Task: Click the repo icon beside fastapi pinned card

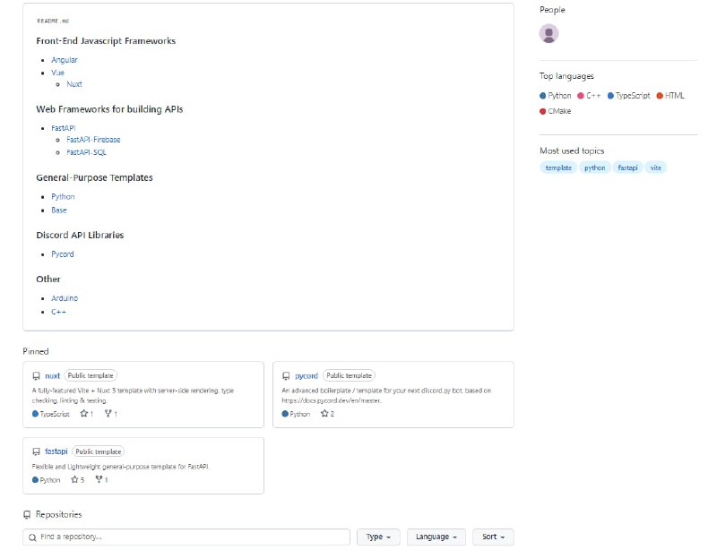Action: coord(36,451)
